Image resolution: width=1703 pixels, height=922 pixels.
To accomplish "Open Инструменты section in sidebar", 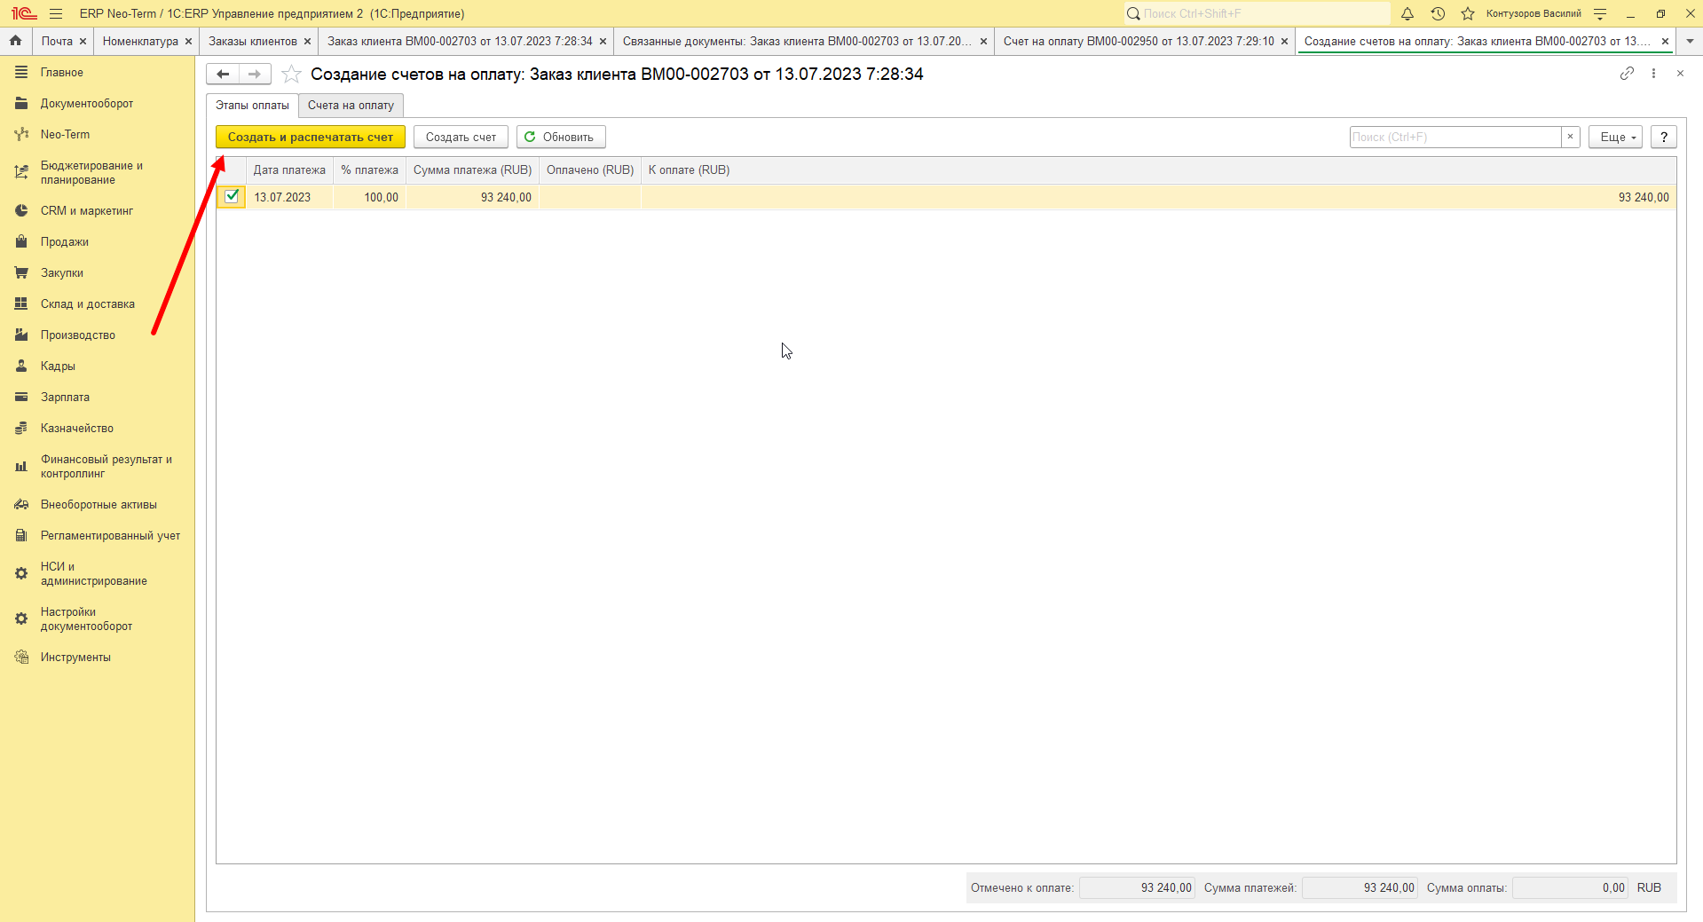I will tap(75, 657).
